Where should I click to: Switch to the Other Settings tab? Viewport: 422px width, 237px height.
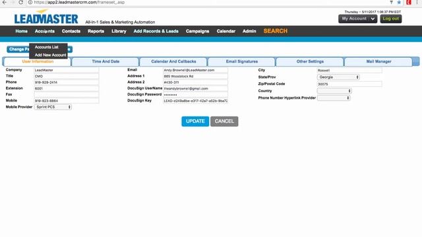tap(310, 61)
